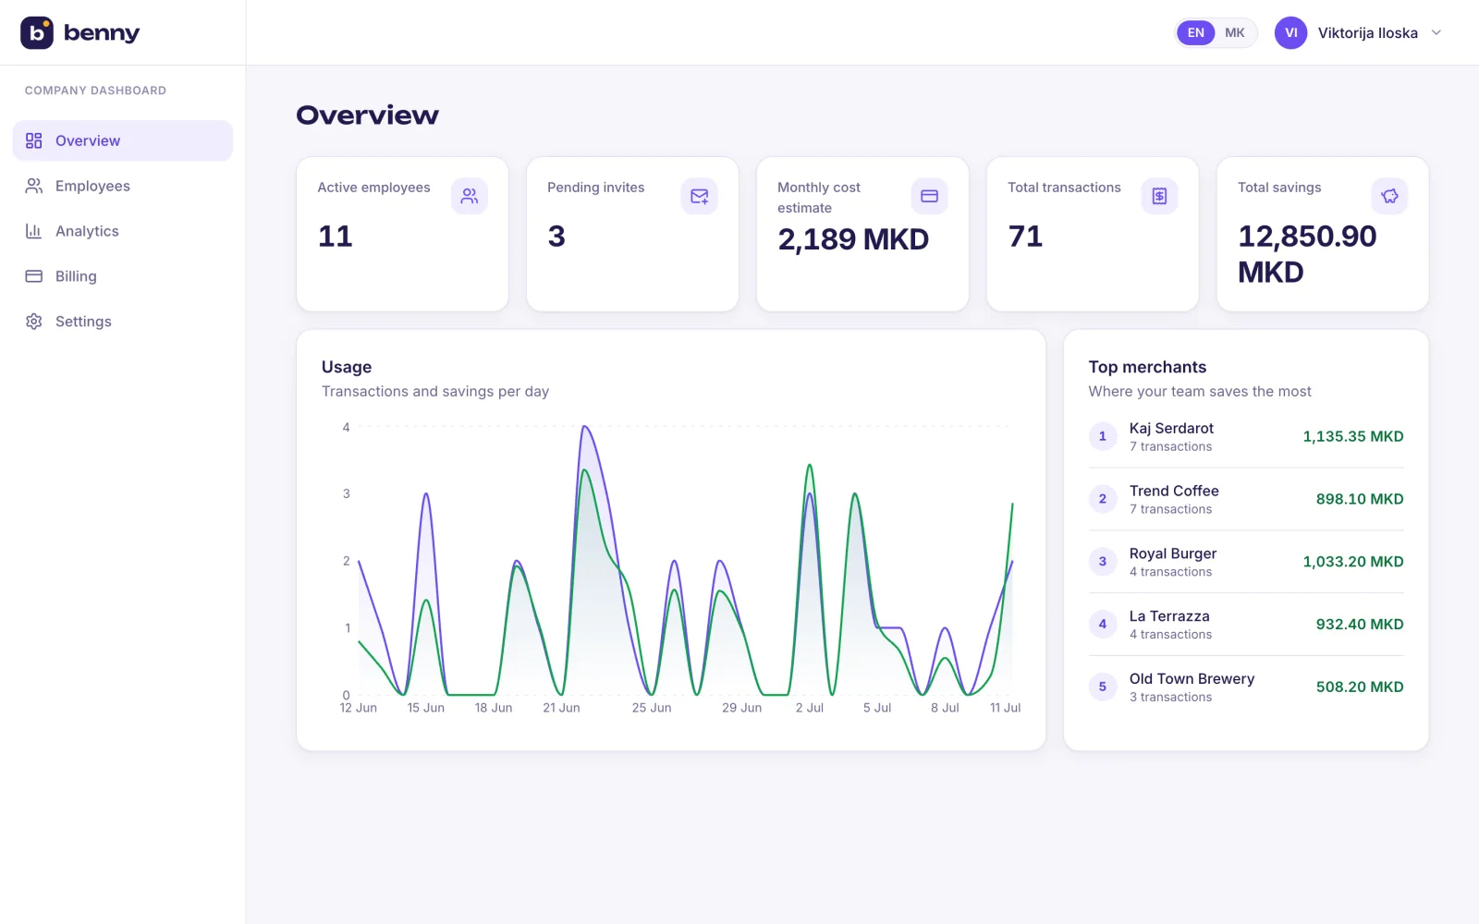This screenshot has height=924, width=1479.
Task: Click the 2,189 MKD monthly cost value
Action: click(853, 239)
